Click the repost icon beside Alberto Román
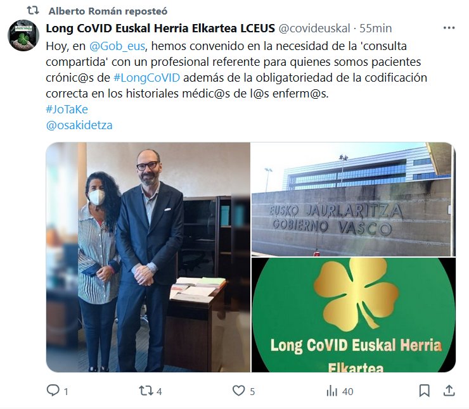Image resolution: width=469 pixels, height=409 pixels. [x=33, y=11]
